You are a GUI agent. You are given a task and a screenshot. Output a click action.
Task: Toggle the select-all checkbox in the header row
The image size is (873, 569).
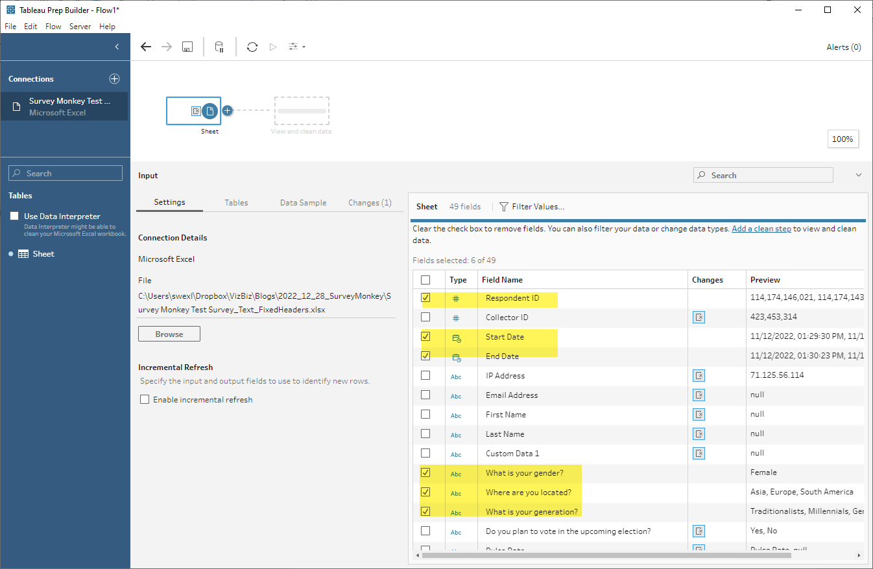pyautogui.click(x=425, y=280)
